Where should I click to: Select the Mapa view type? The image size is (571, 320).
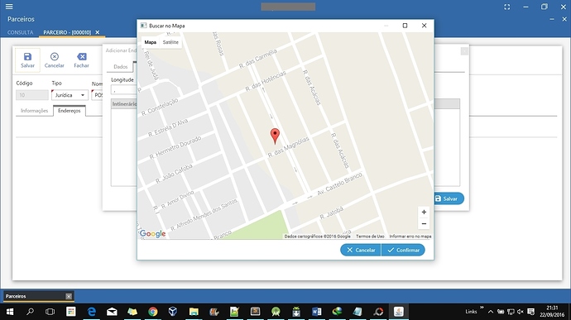(151, 42)
